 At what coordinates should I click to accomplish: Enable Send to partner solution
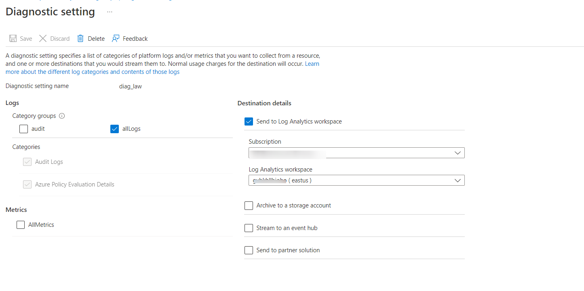click(249, 250)
